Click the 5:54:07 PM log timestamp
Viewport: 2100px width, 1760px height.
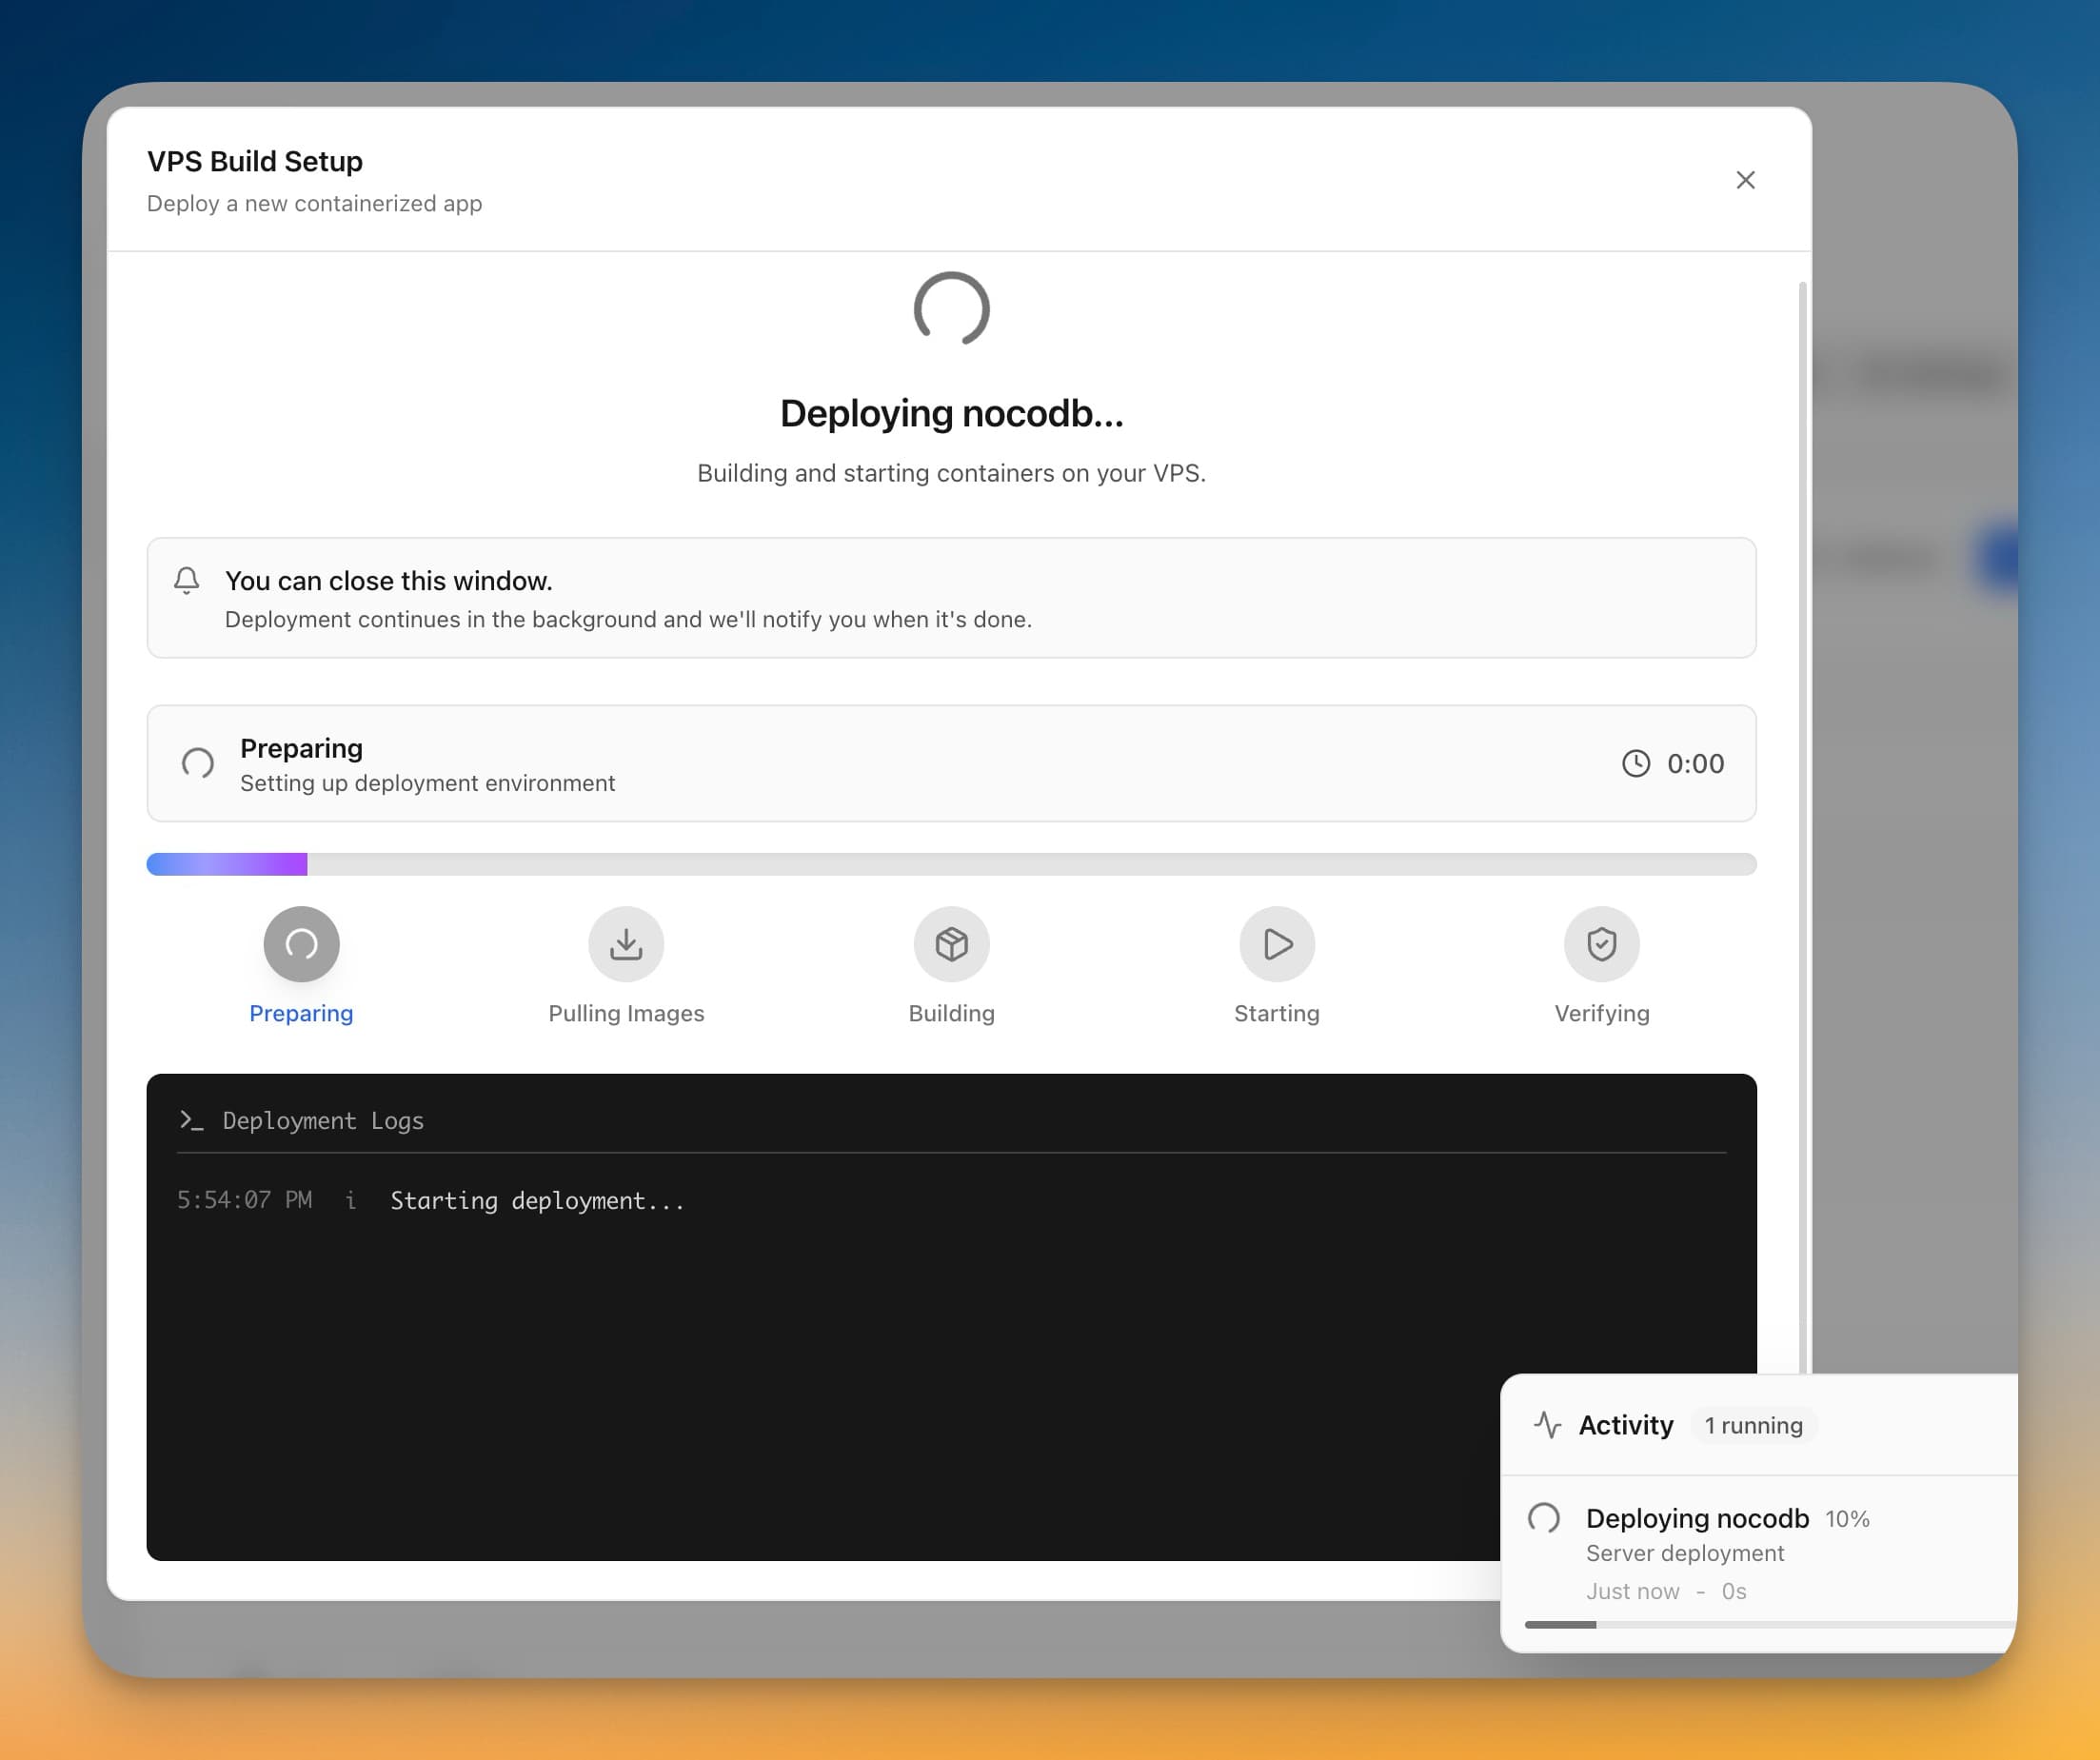coord(245,1200)
